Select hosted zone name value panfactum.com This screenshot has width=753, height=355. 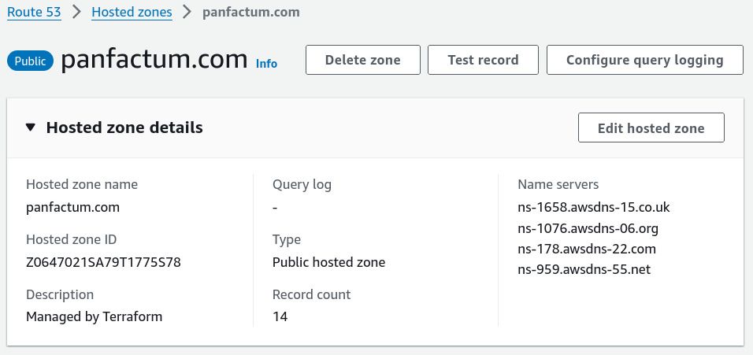[x=72, y=207]
